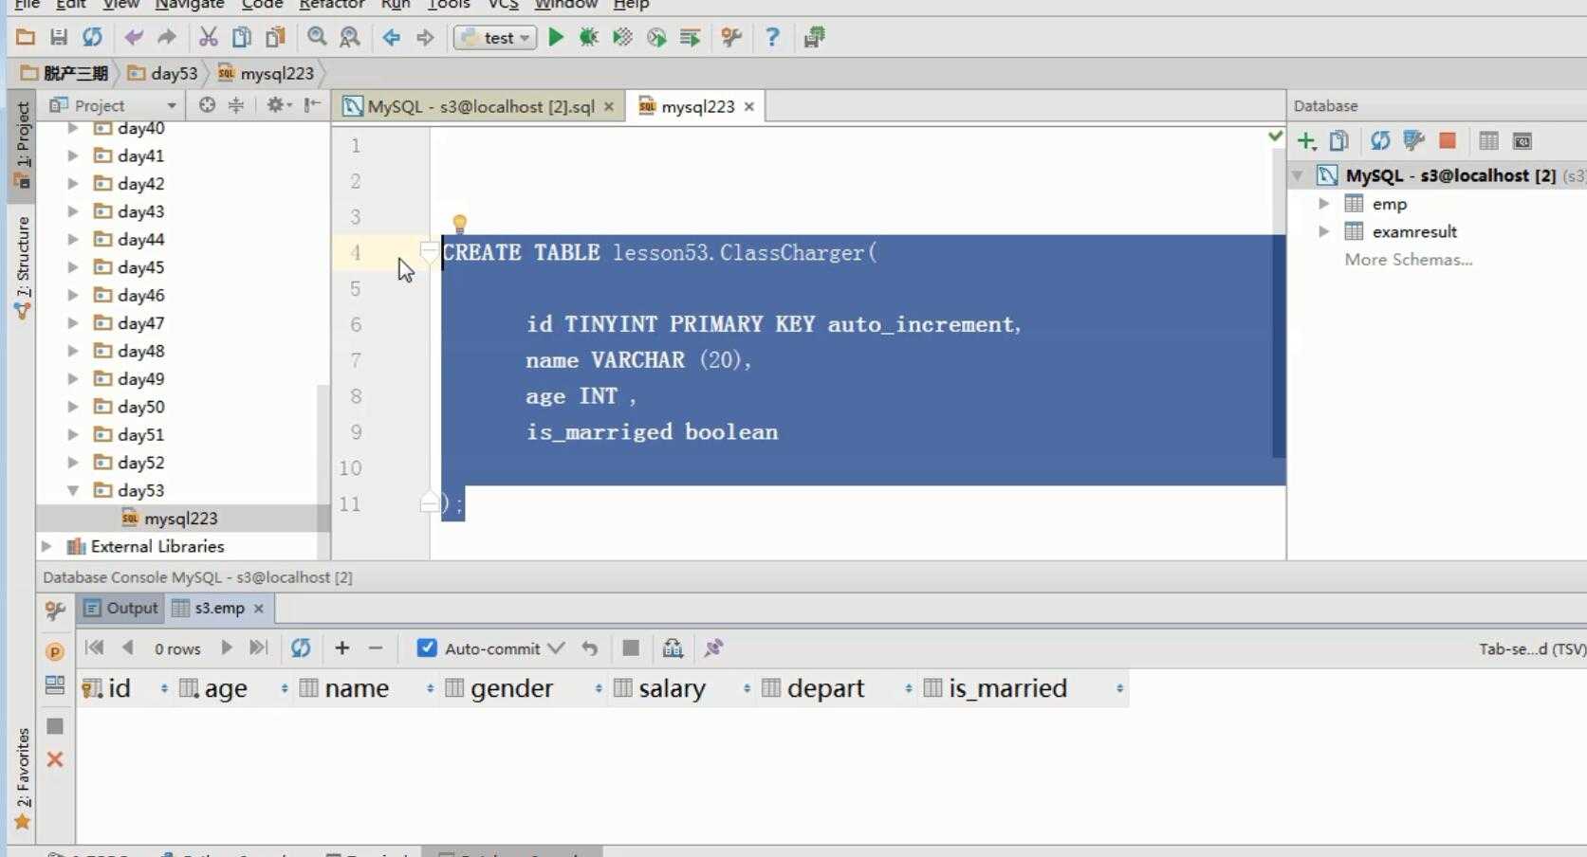Expand the examresult table node
The height and width of the screenshot is (857, 1587).
(x=1324, y=231)
